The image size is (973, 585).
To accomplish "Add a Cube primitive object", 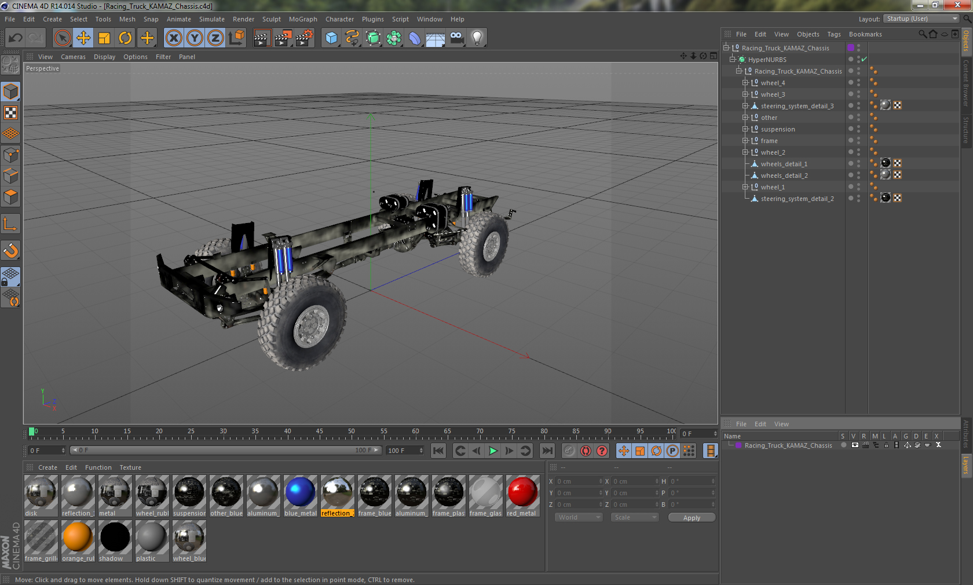I will (331, 38).
